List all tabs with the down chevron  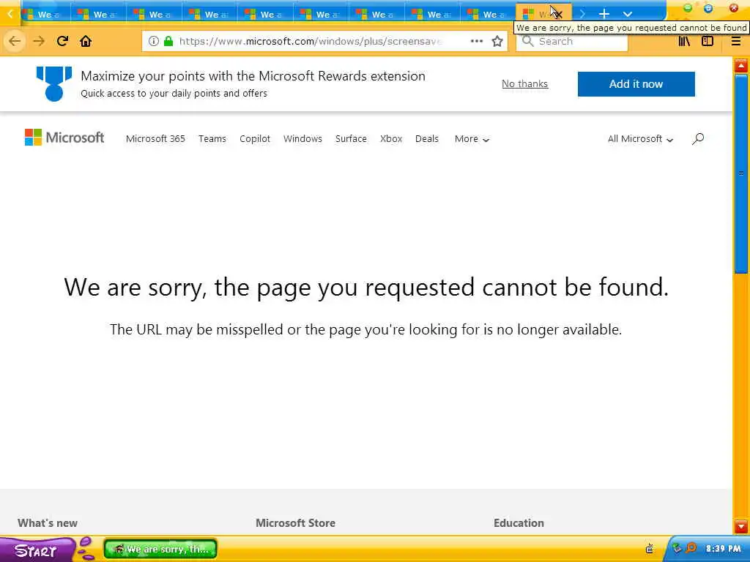coord(628,15)
